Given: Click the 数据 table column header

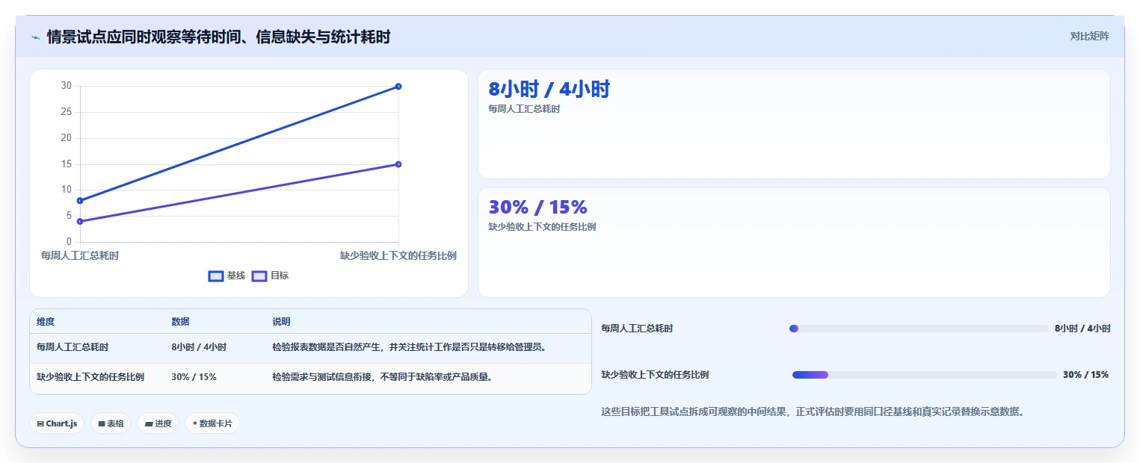Looking at the screenshot, I should coord(180,322).
